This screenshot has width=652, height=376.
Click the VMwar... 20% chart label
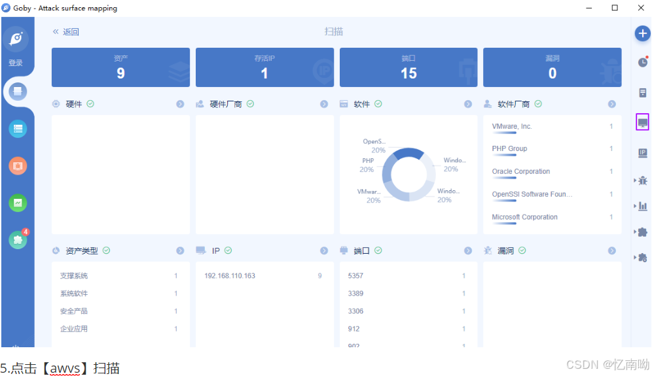(x=369, y=196)
